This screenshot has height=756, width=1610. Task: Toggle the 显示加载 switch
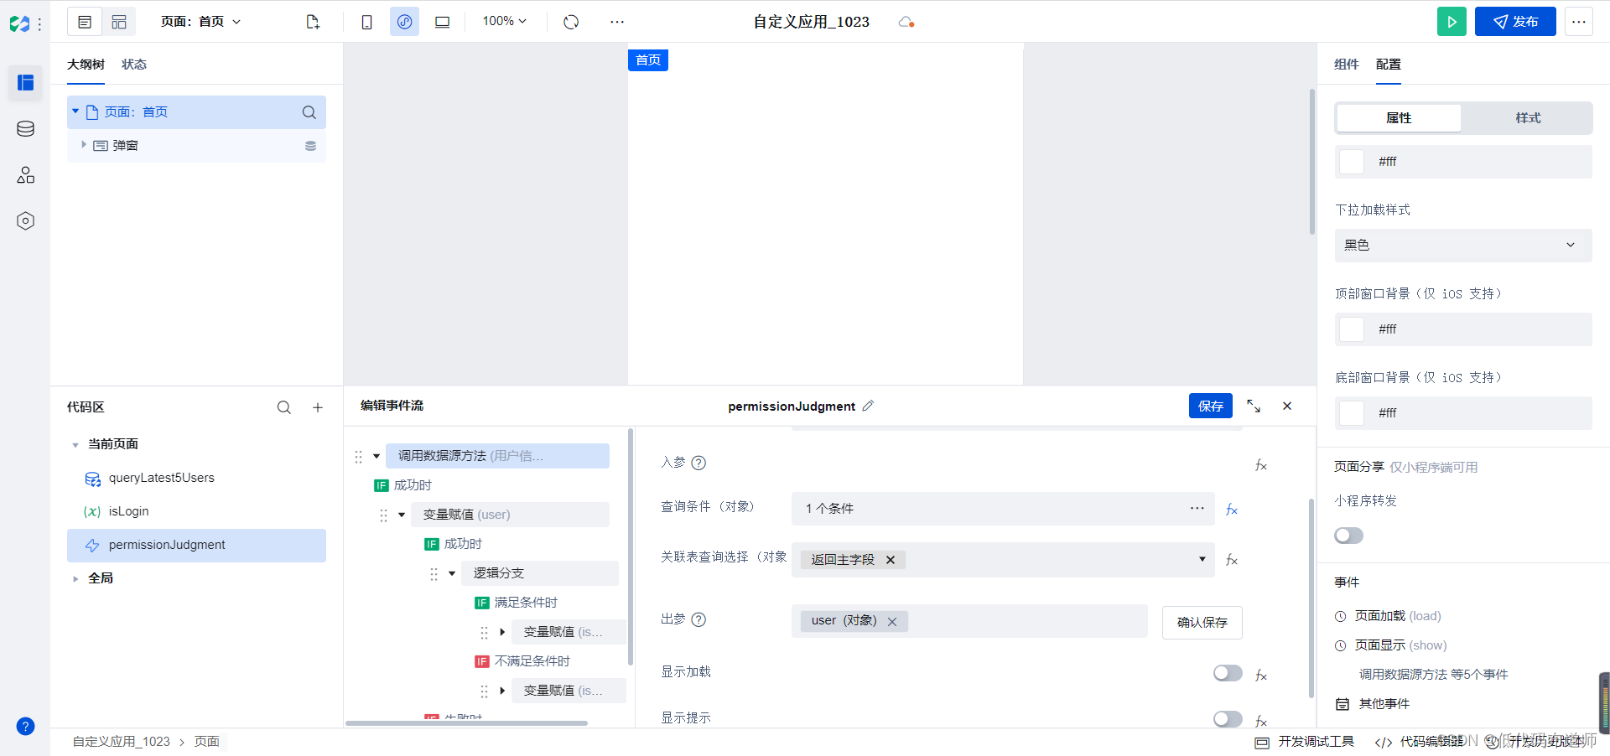(x=1228, y=673)
